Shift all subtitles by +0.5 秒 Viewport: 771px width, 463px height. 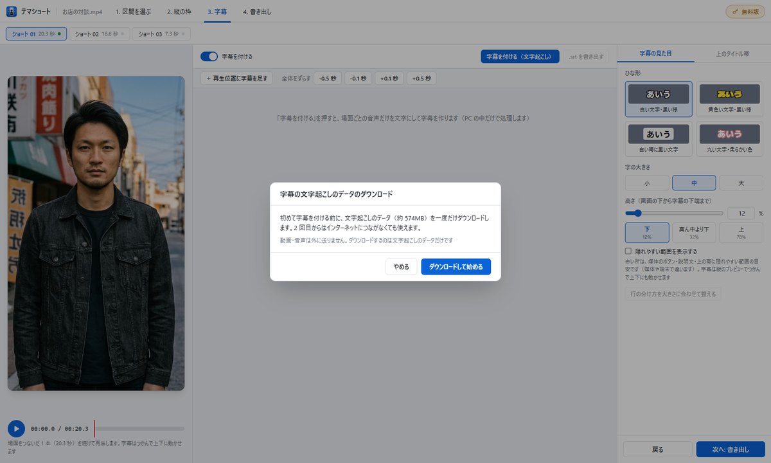coord(421,78)
